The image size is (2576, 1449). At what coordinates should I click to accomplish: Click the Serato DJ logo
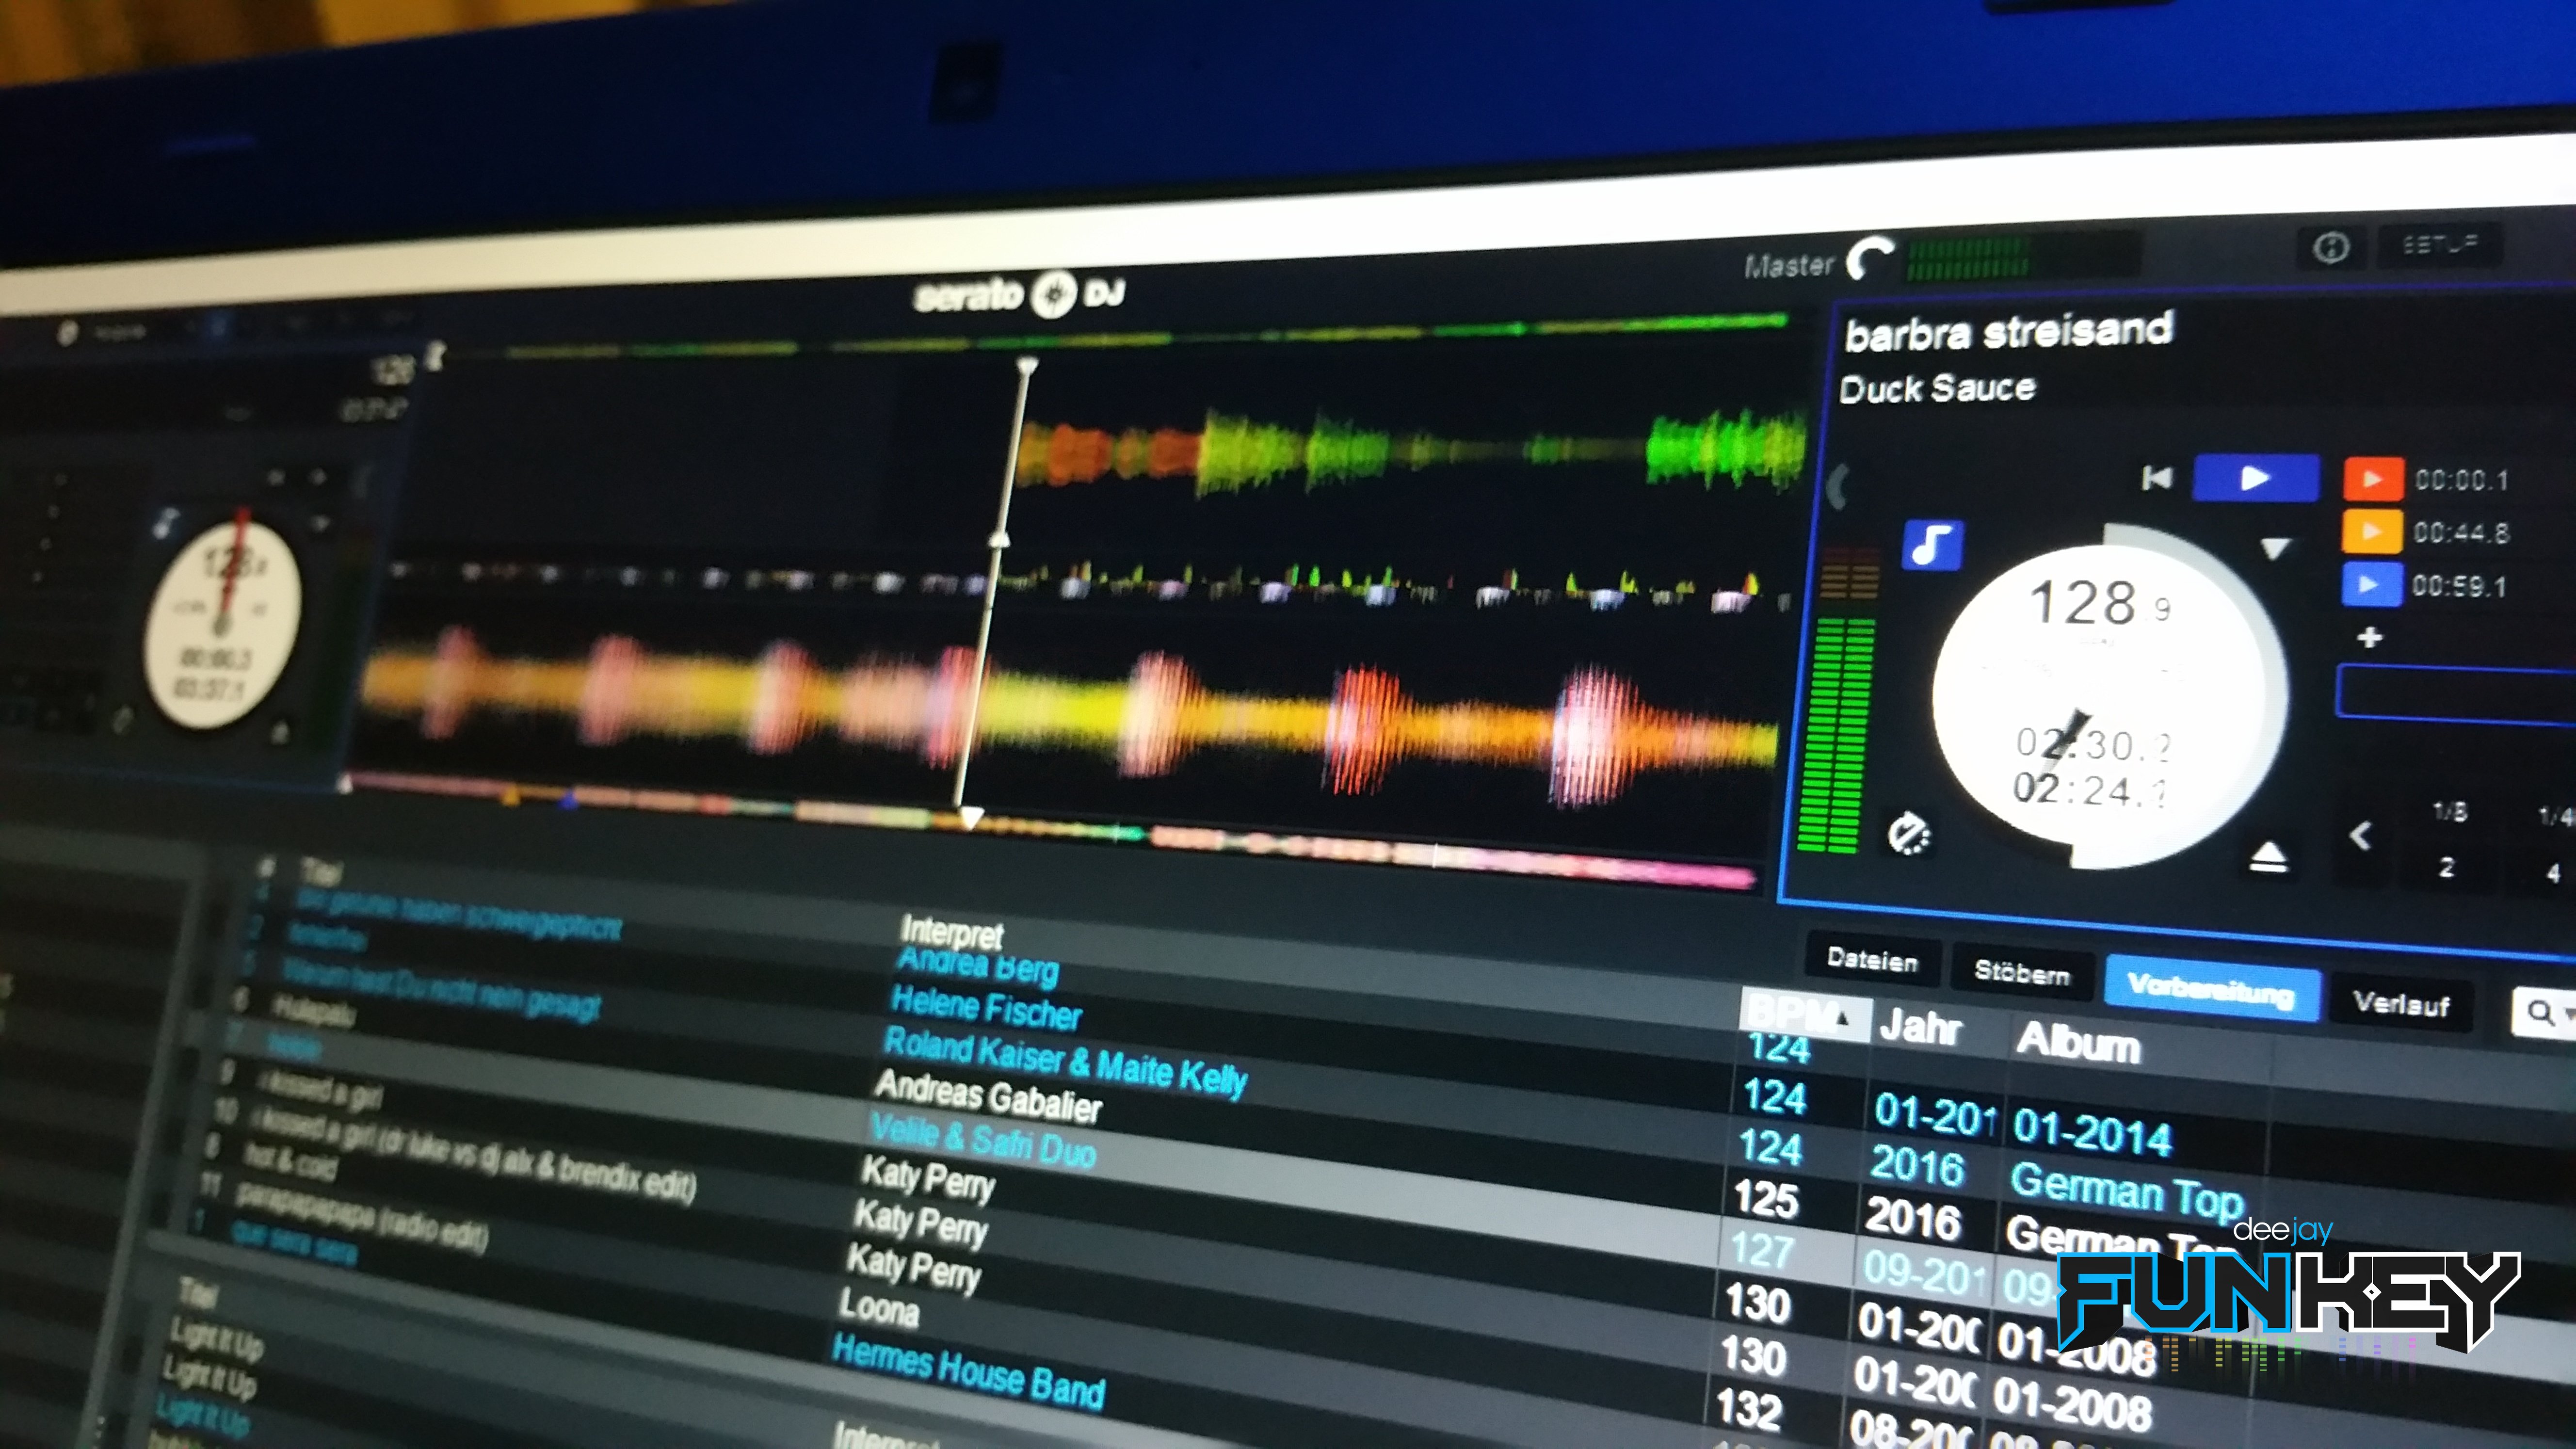pos(1019,295)
